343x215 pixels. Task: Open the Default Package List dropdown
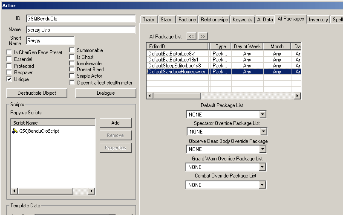[263, 114]
